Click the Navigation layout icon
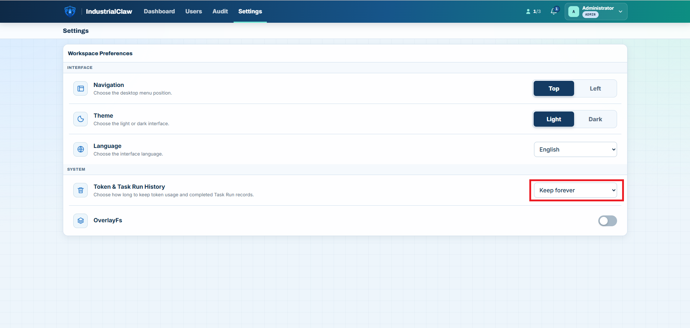690x328 pixels. (x=81, y=88)
